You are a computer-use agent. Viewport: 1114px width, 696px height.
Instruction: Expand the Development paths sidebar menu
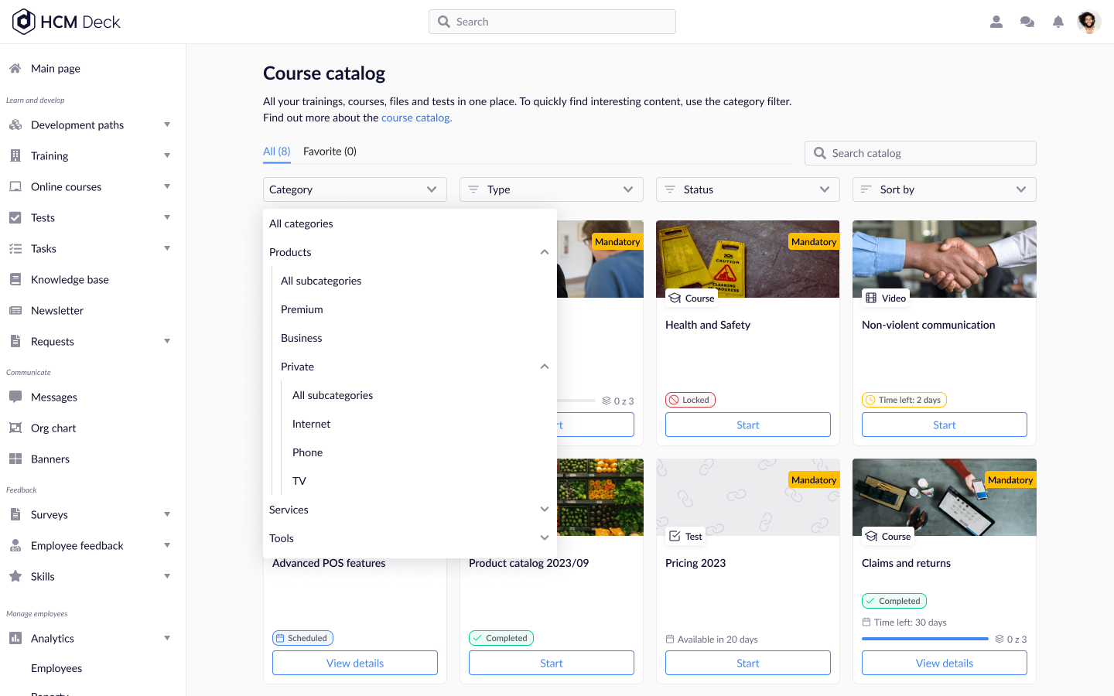pyautogui.click(x=167, y=125)
